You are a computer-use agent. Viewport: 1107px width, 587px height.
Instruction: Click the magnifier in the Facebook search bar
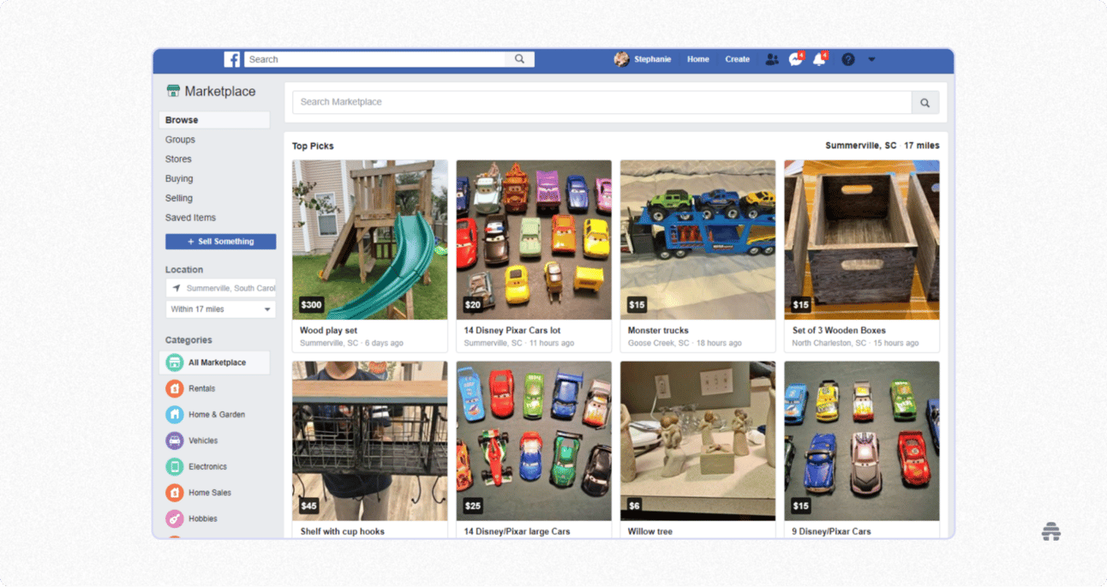tap(520, 59)
